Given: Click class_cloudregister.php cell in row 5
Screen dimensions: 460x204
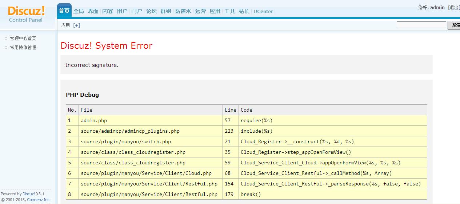Looking at the screenshot, I should point(151,163).
